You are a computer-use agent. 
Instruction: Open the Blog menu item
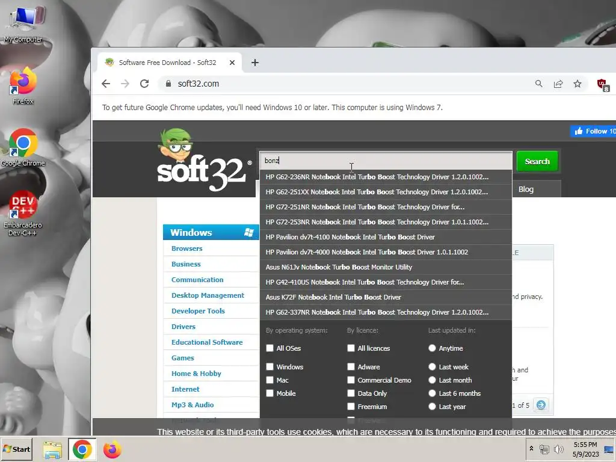526,189
